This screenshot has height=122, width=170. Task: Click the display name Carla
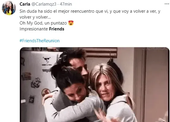point(25,4)
